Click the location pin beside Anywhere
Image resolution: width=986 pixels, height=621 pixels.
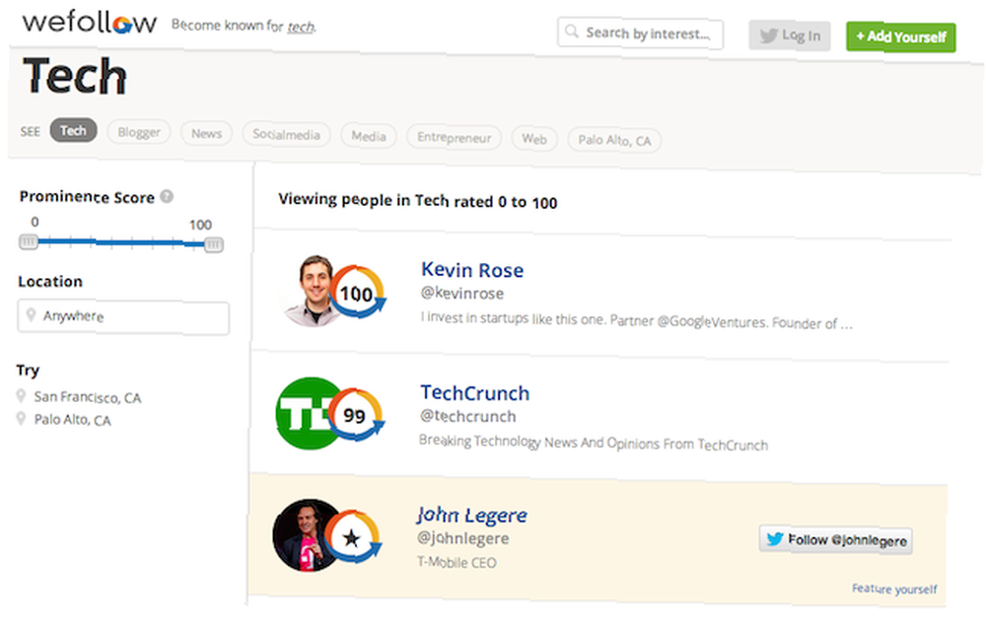pyautogui.click(x=31, y=314)
